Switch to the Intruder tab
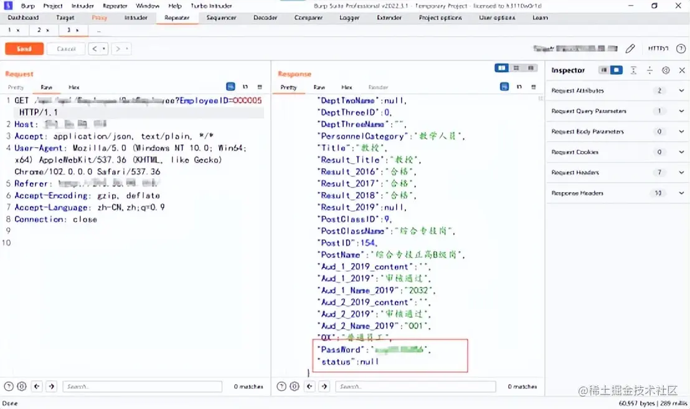This screenshot has height=409, width=690. 136,17
